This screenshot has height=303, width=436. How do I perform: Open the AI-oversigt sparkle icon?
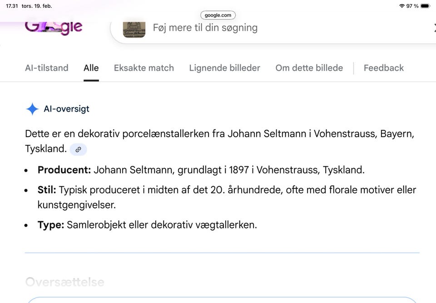32,109
